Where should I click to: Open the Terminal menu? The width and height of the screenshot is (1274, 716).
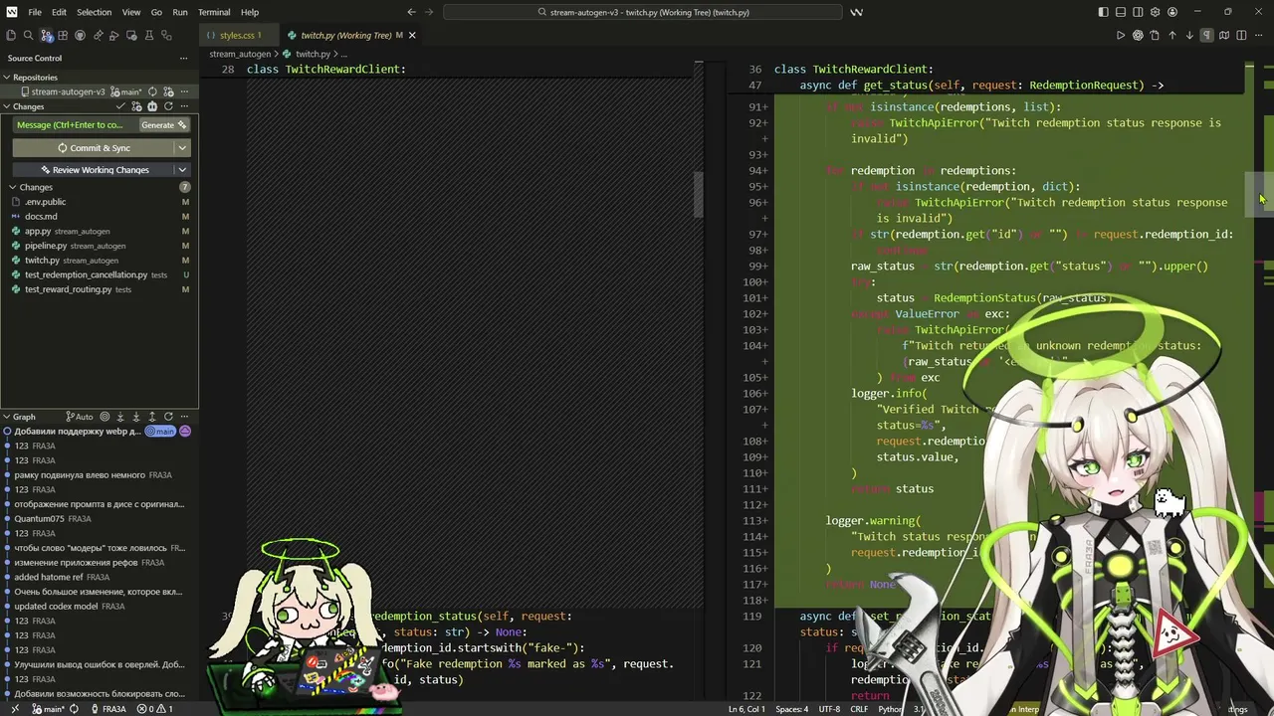214,12
